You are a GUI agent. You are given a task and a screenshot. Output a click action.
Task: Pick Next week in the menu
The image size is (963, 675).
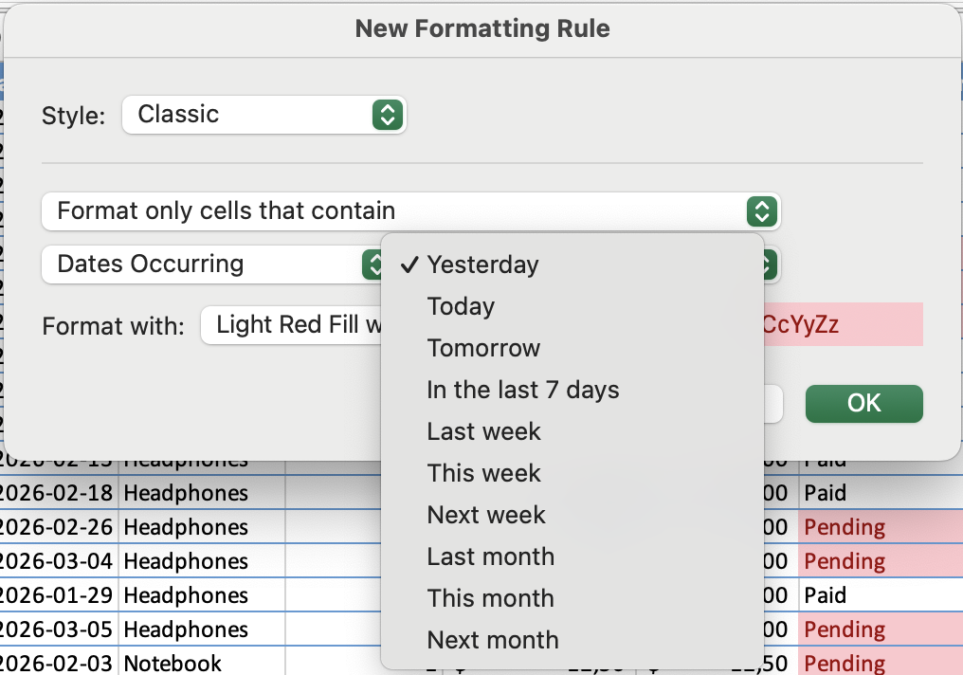pyautogui.click(x=486, y=515)
